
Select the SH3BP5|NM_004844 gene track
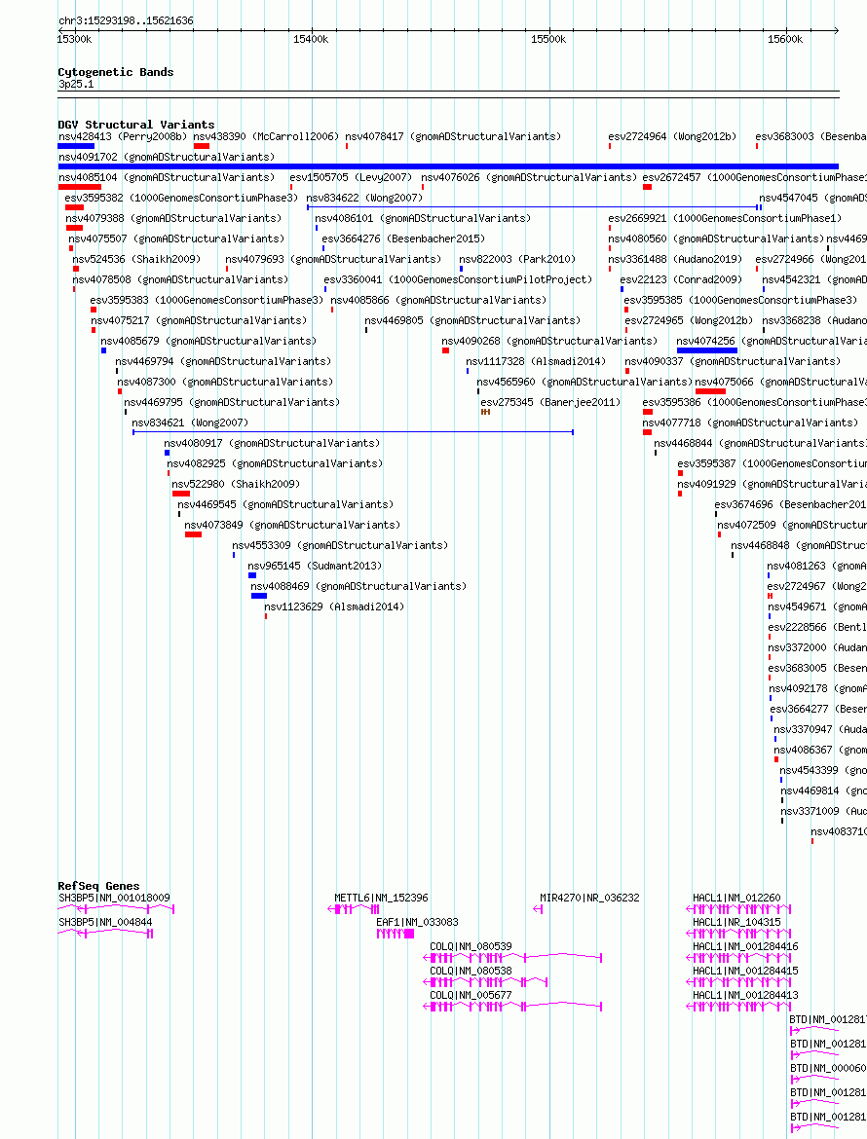coord(105,934)
